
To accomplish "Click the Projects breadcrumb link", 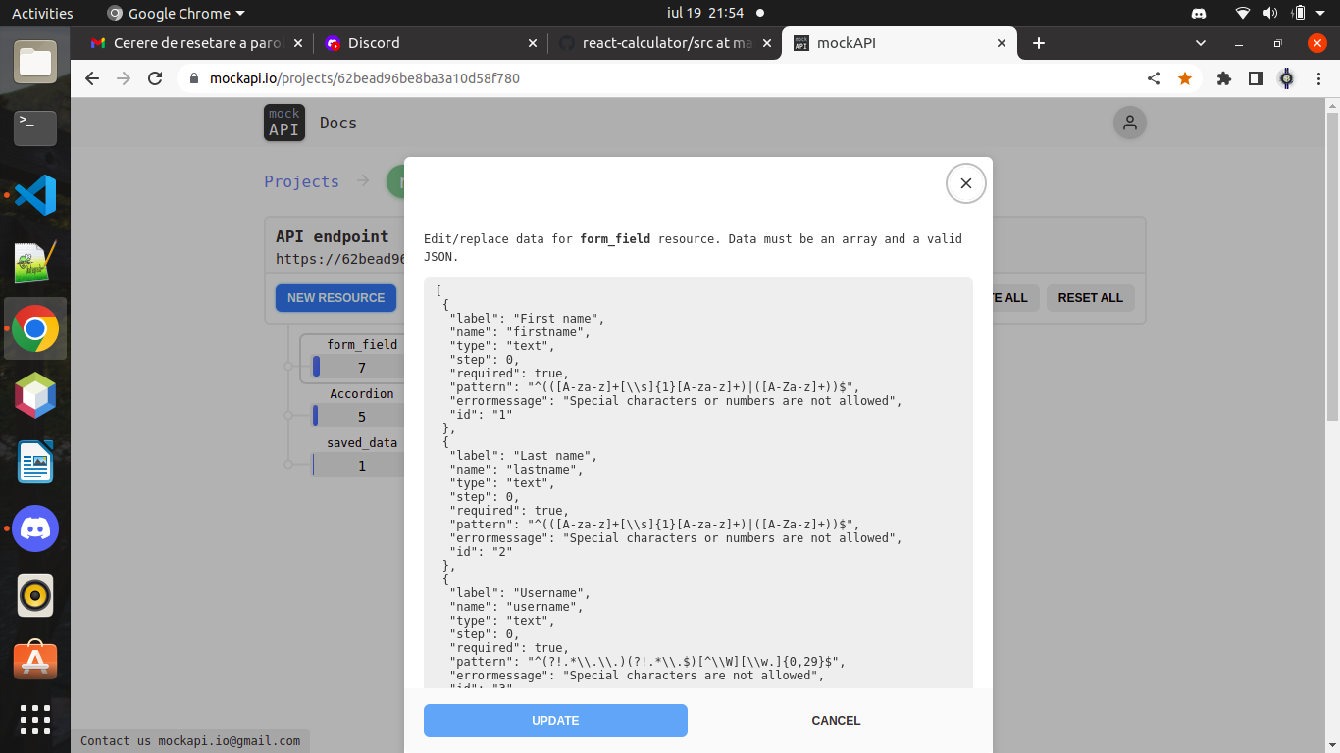I will tap(301, 181).
